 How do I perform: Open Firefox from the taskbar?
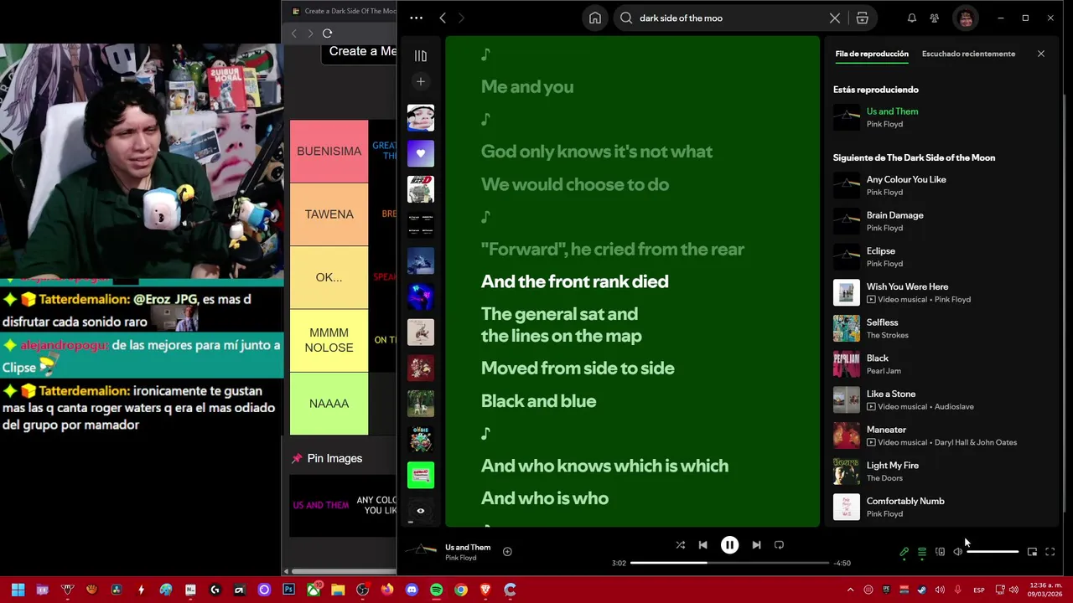[x=386, y=590]
